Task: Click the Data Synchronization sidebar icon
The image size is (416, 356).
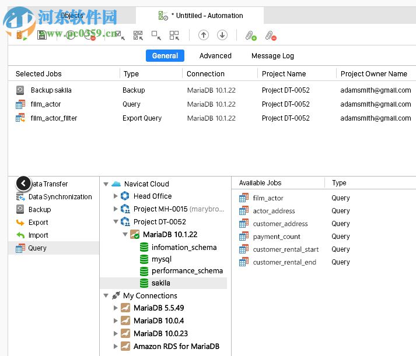Action: click(20, 197)
